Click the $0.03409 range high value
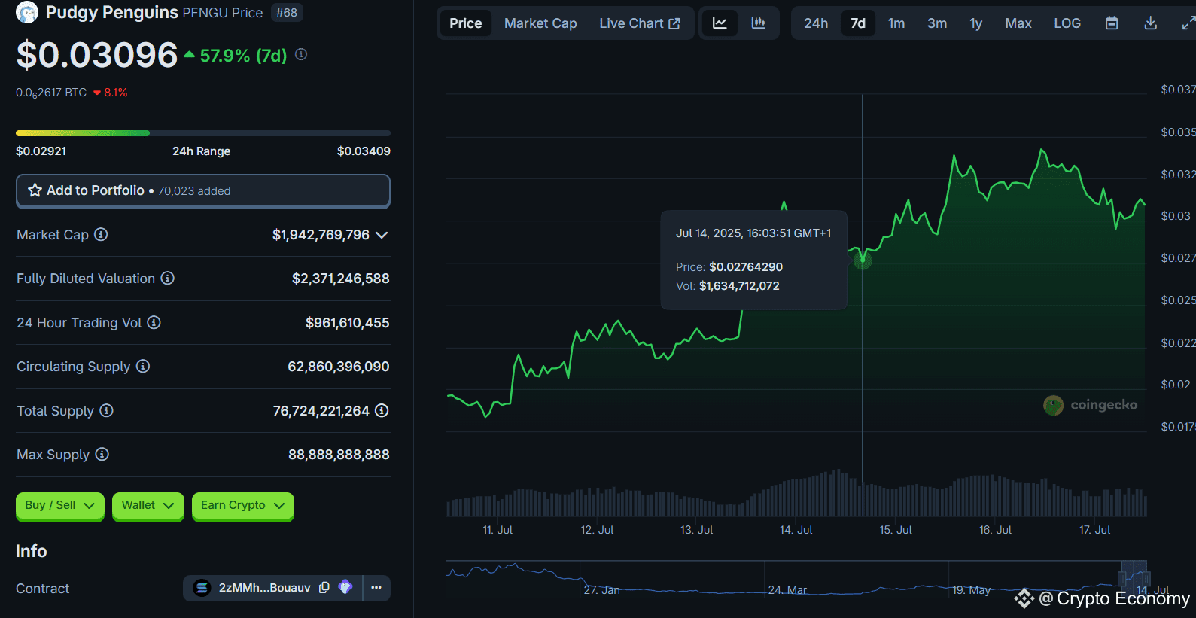Viewport: 1196px width, 618px height. coord(364,151)
